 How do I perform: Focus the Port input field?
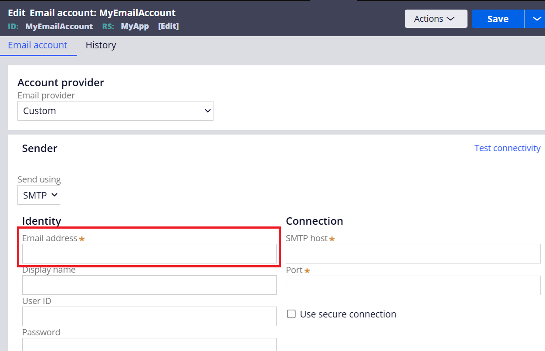coord(413,285)
